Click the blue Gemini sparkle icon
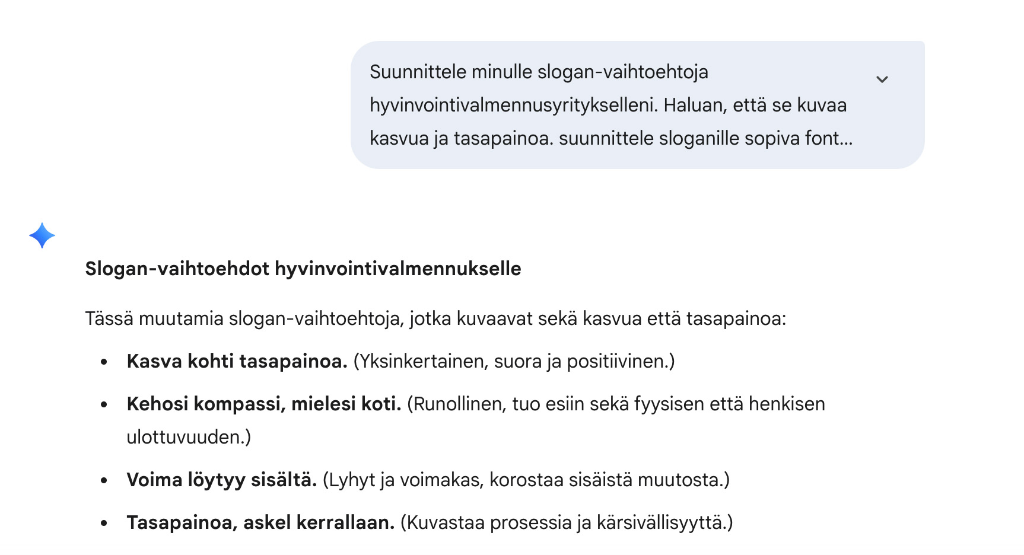The height and width of the screenshot is (555, 1024). [42, 235]
